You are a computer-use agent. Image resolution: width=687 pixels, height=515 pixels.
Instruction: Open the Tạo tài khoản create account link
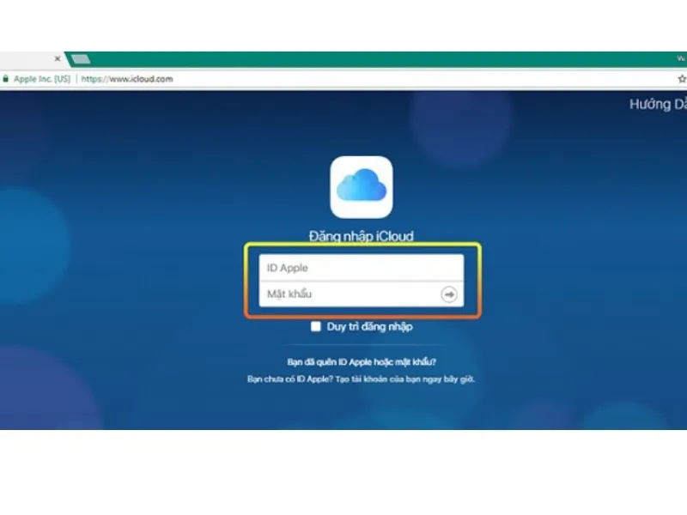[x=404, y=379]
